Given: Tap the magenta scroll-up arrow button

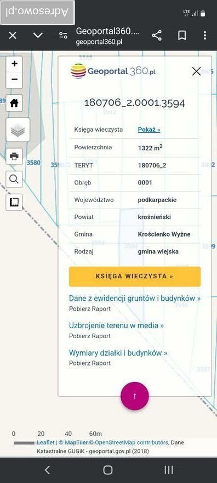Looking at the screenshot, I should tap(135, 396).
